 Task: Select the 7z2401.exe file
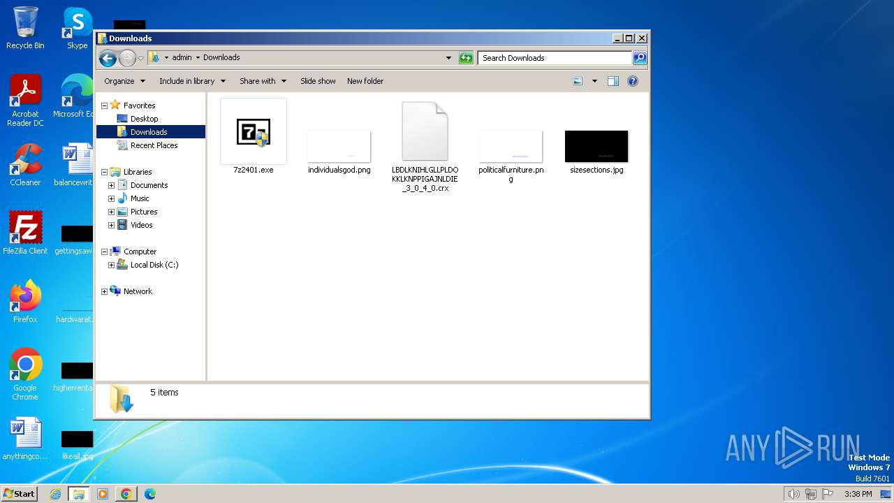click(254, 137)
